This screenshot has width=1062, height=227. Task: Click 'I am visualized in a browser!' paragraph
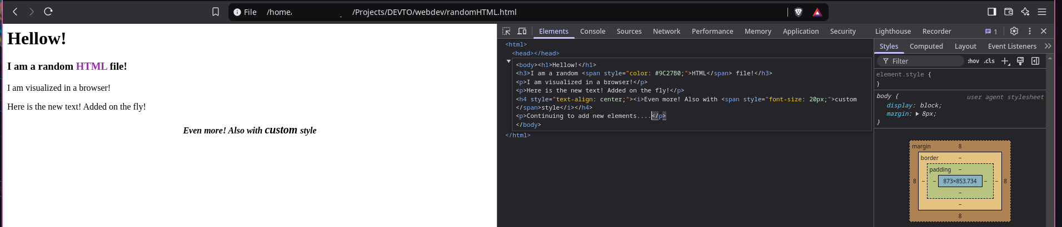coord(59,88)
